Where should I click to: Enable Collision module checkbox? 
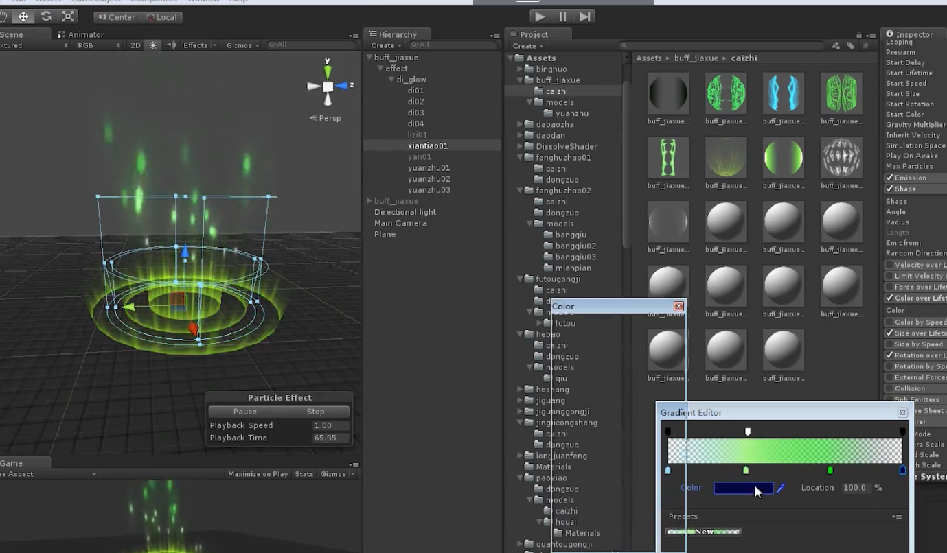pyautogui.click(x=889, y=388)
